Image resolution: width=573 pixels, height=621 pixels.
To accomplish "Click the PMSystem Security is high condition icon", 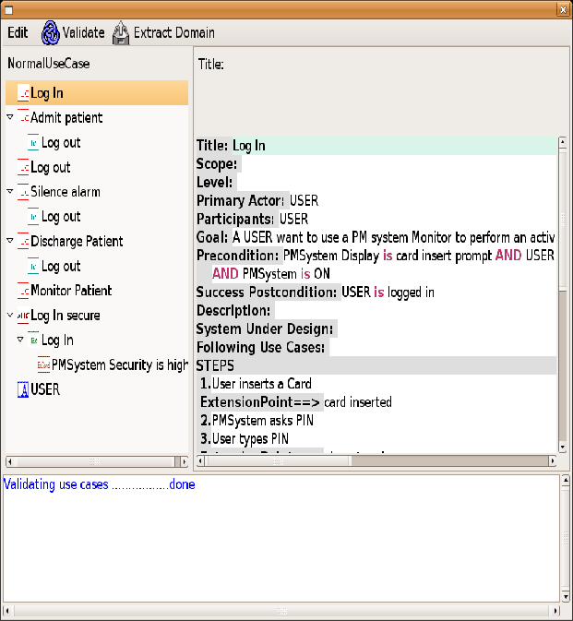I will tap(43, 364).
